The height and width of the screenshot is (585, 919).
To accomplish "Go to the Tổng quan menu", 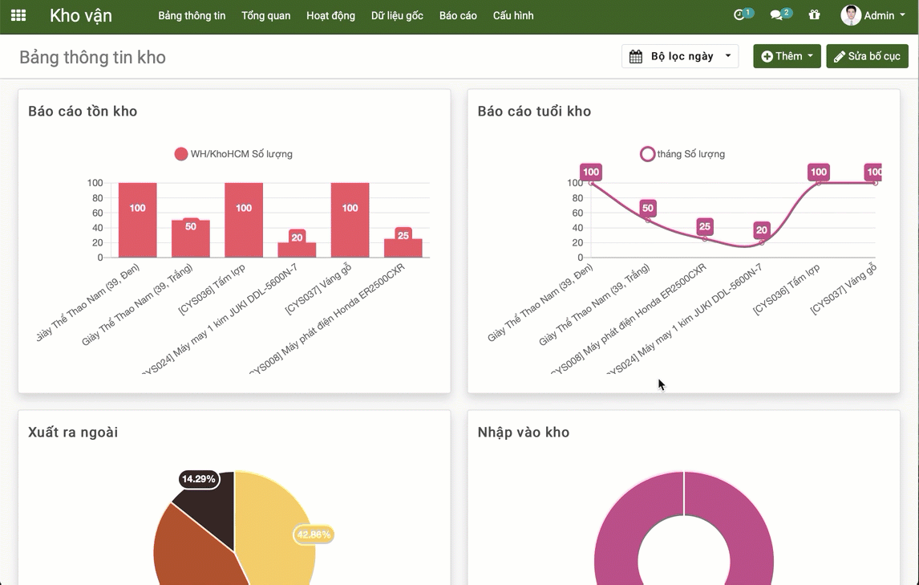I will 266,16.
